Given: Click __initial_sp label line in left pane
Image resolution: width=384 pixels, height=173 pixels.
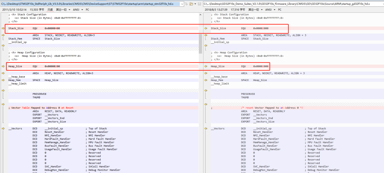Looking at the screenshot, I should 17,42.
